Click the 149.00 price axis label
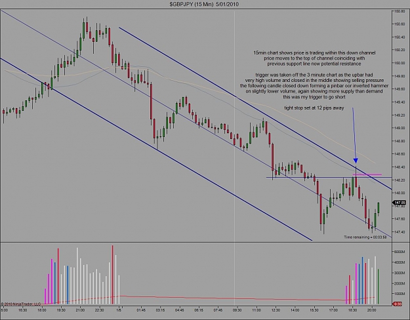410x320 pixels. click(400, 128)
